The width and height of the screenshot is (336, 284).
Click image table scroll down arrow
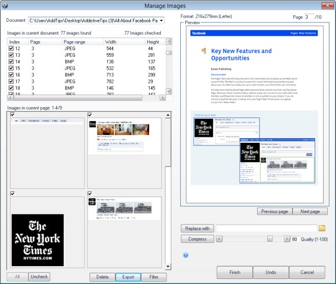click(169, 91)
